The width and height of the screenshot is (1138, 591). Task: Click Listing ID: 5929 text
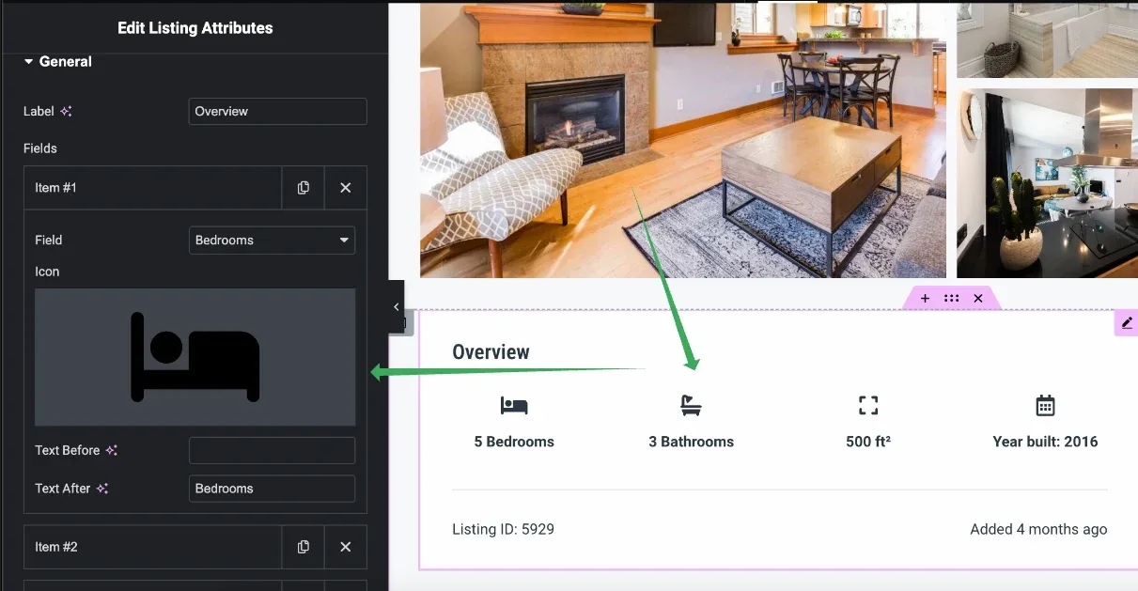click(503, 529)
